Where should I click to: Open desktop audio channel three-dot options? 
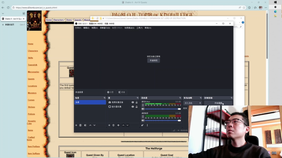[143, 117]
